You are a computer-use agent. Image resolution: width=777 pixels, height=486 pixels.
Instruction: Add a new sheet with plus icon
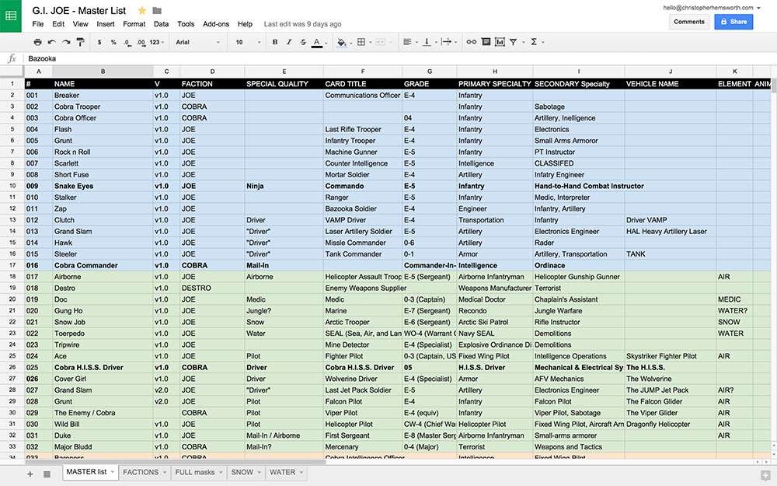click(x=30, y=473)
